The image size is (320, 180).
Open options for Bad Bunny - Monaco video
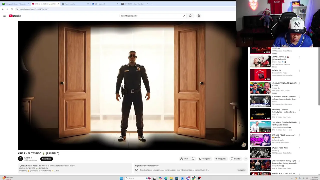click(x=299, y=110)
